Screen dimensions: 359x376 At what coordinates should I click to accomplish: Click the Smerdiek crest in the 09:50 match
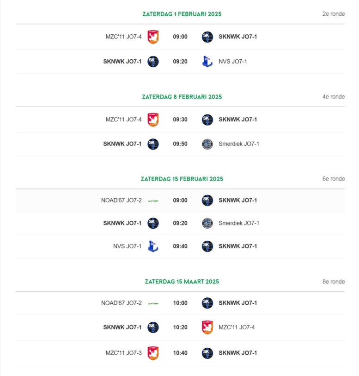pyautogui.click(x=207, y=144)
